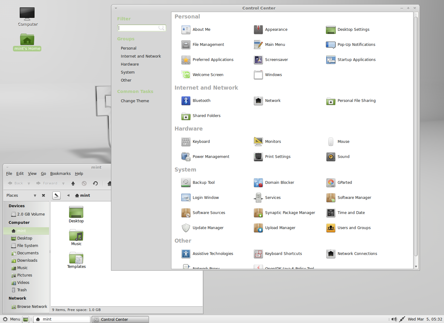Screen dimensions: 444x323
Task: Click the Change Theme task
Action: click(135, 101)
